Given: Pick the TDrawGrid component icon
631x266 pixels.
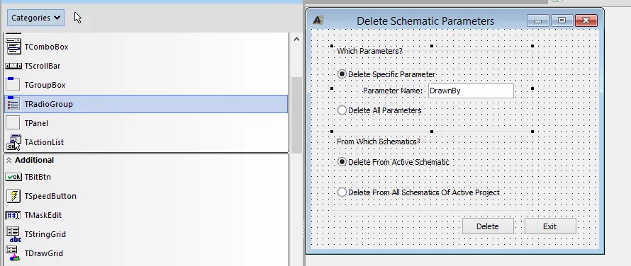Looking at the screenshot, I should pyautogui.click(x=13, y=253).
